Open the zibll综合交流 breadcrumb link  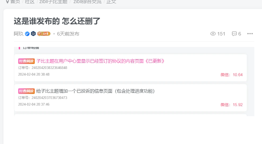(87, 2)
